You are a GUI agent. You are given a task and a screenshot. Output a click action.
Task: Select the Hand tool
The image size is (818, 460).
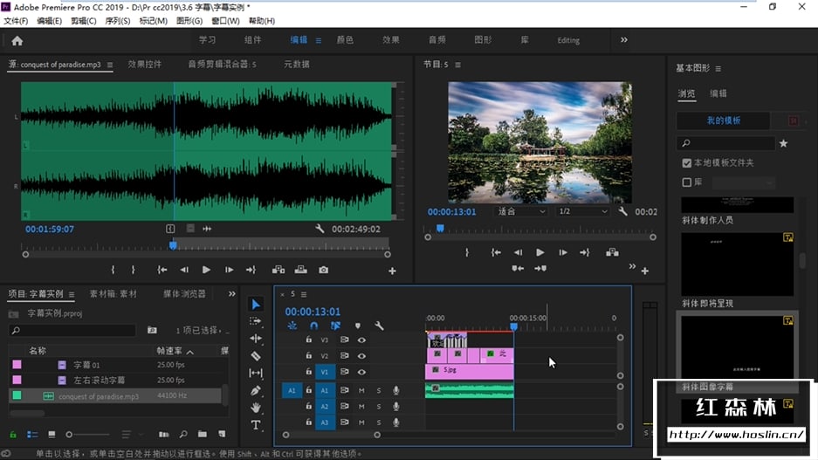pos(256,408)
